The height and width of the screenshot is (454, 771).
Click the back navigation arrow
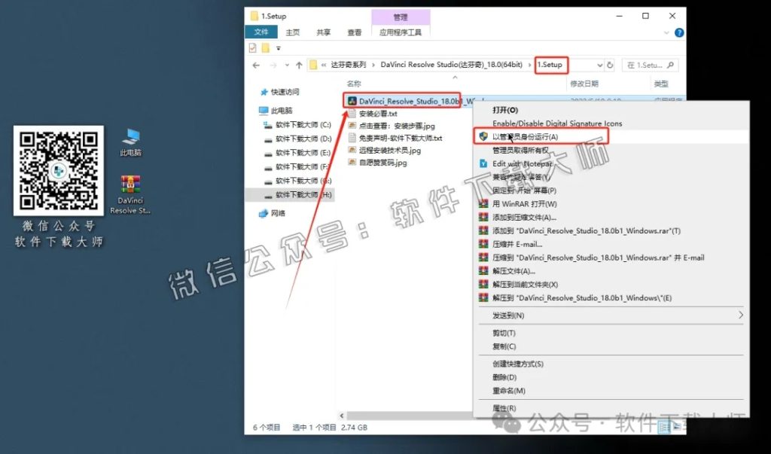pyautogui.click(x=255, y=66)
